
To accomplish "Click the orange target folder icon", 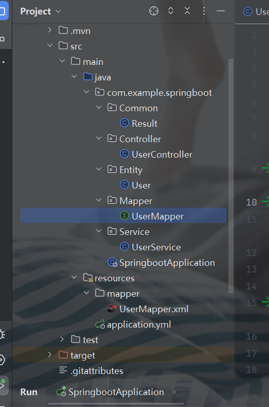I will click(x=63, y=354).
